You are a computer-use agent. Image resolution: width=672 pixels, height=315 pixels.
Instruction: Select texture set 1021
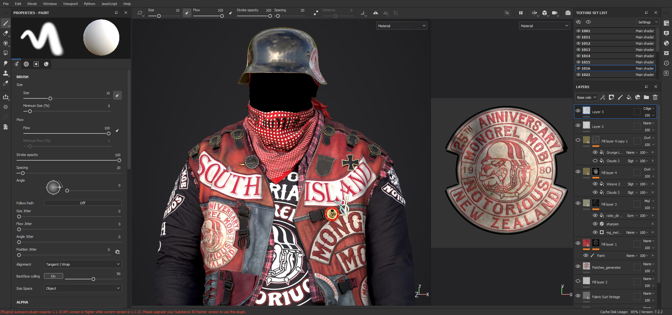point(615,75)
